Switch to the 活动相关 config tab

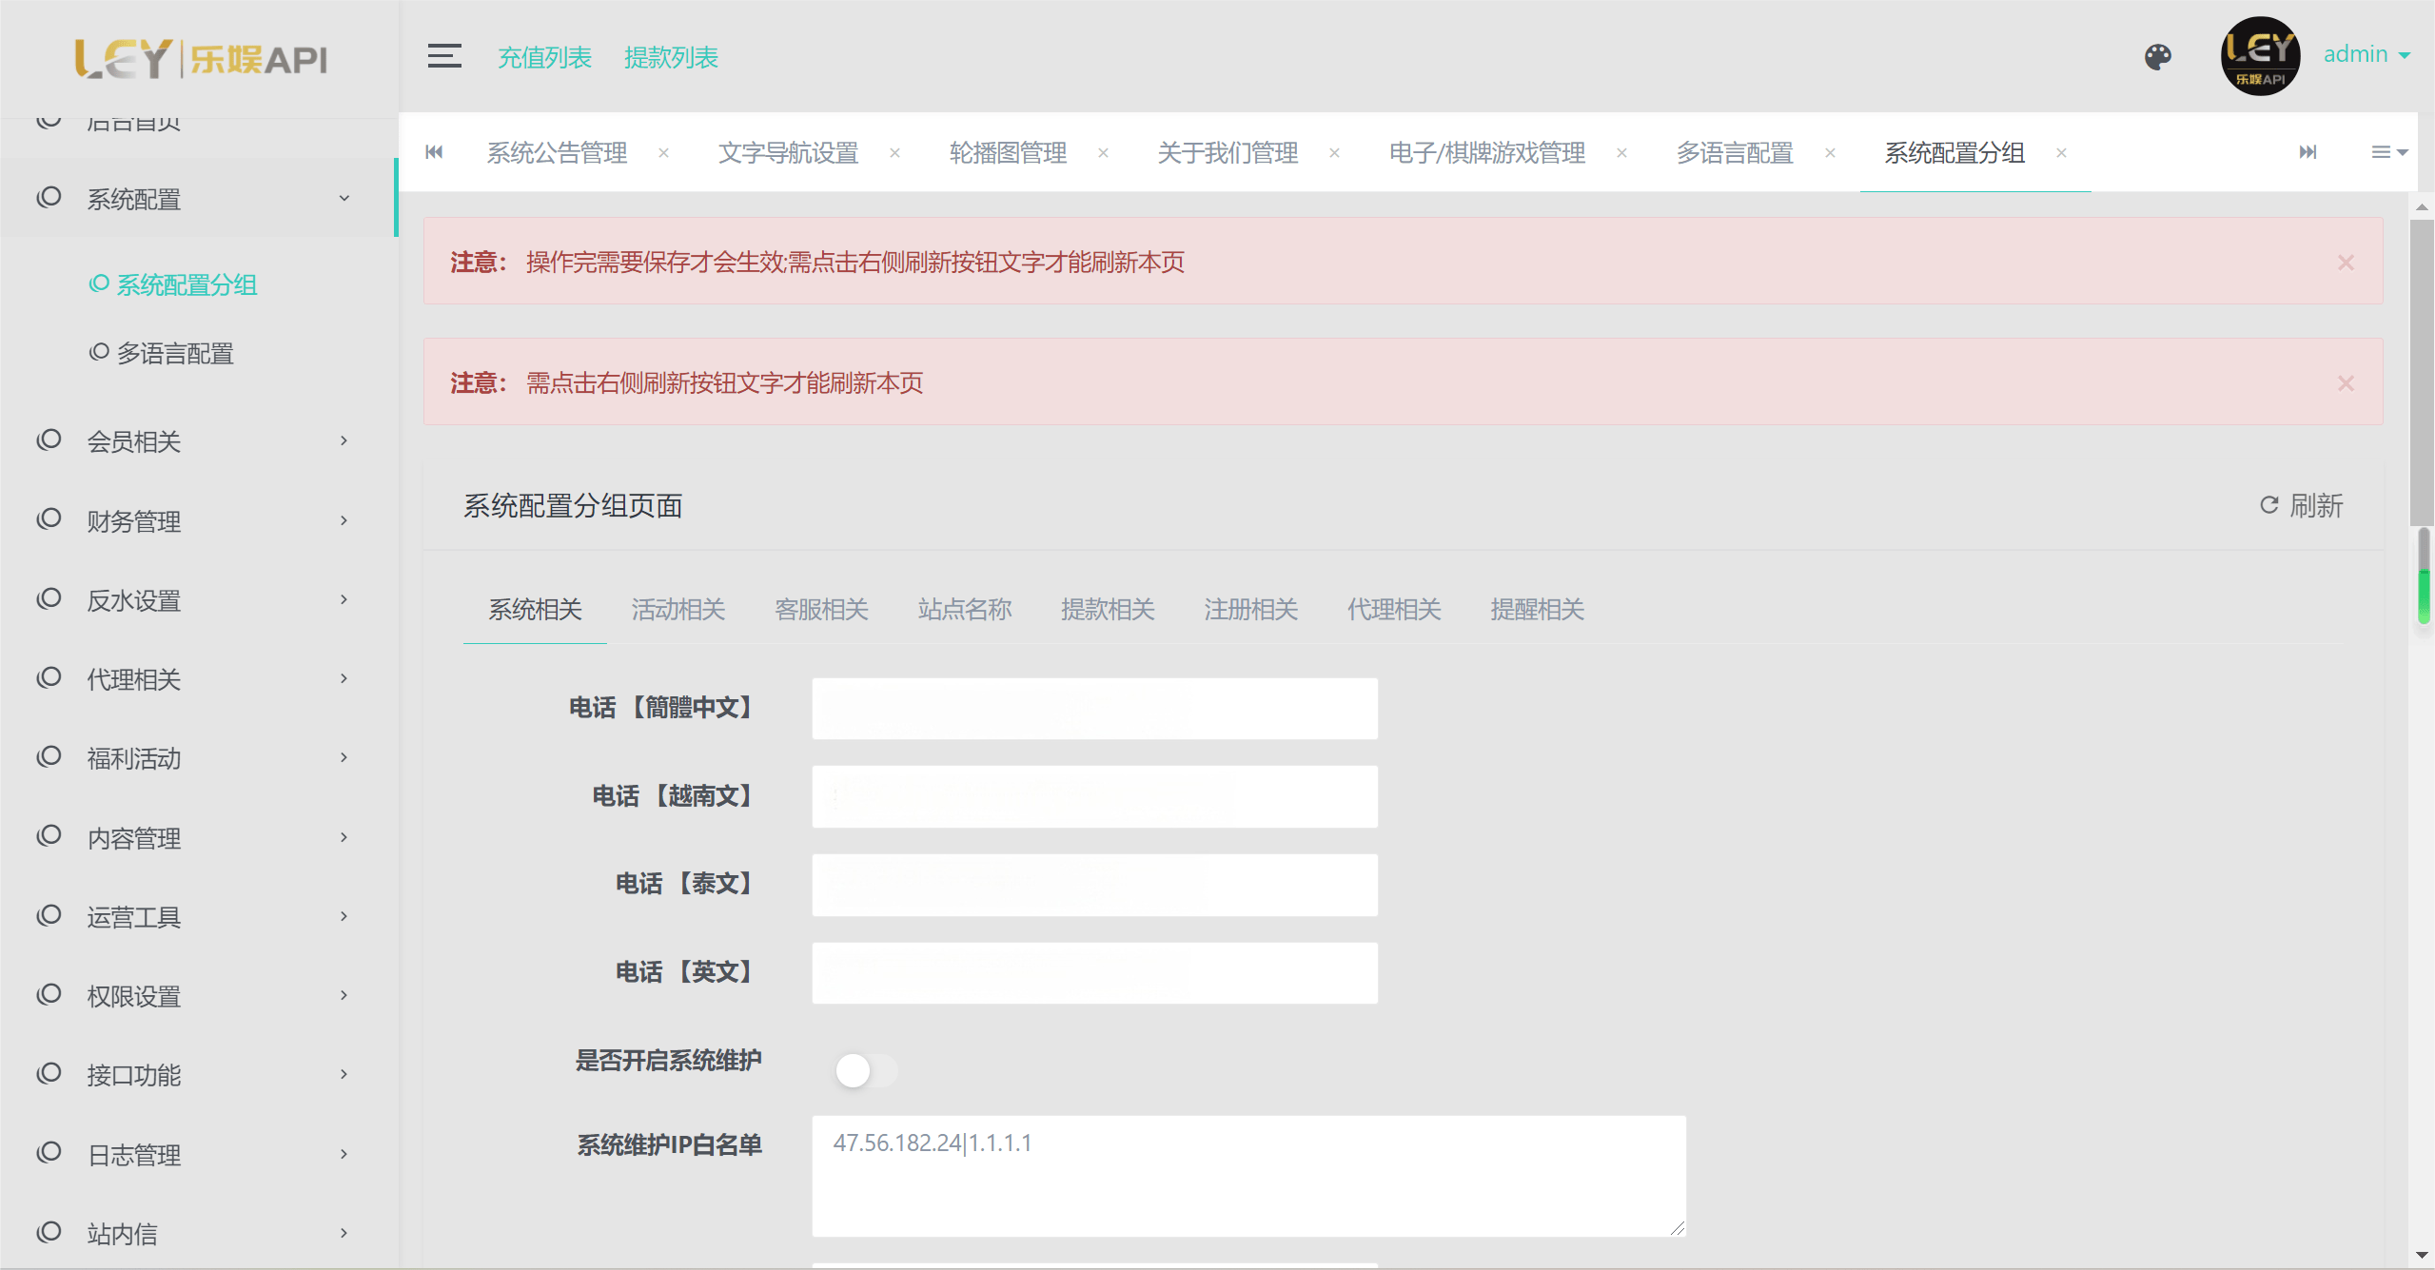tap(677, 610)
